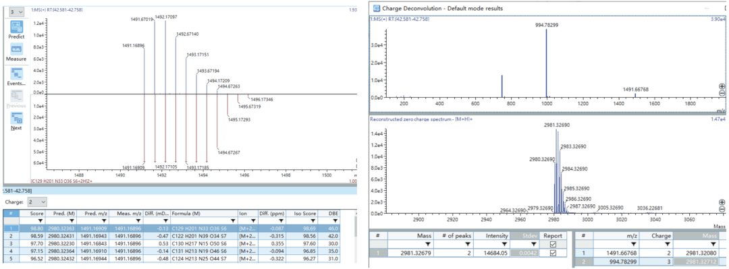Open the Score column filter arrow
This screenshot has width=729, height=269.
tap(40, 220)
